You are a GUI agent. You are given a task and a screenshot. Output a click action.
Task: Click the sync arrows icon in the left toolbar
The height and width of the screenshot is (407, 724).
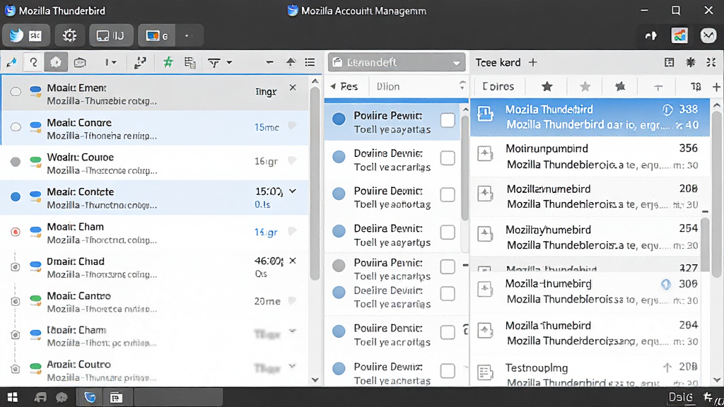(x=140, y=62)
